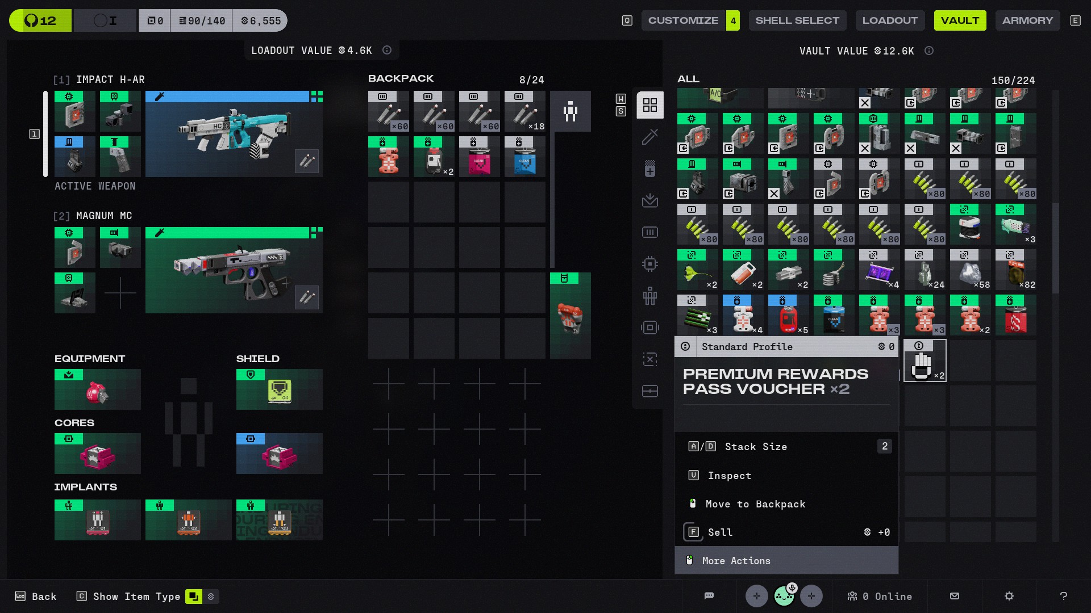This screenshot has width=1091, height=613.
Task: Switch to the Armory tab
Action: (x=1027, y=20)
